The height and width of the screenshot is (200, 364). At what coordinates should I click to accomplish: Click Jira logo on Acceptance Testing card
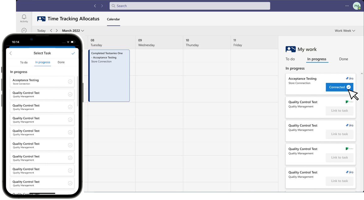349,78
